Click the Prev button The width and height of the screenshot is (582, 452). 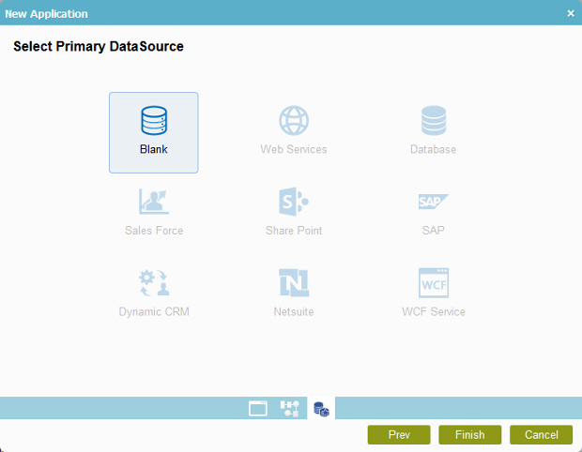point(399,434)
